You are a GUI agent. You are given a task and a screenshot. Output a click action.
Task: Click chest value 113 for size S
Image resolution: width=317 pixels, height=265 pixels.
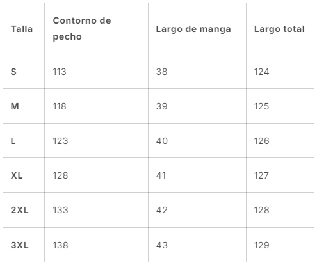point(60,72)
